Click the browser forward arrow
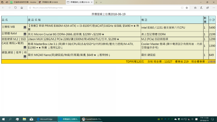 click(9, 8)
